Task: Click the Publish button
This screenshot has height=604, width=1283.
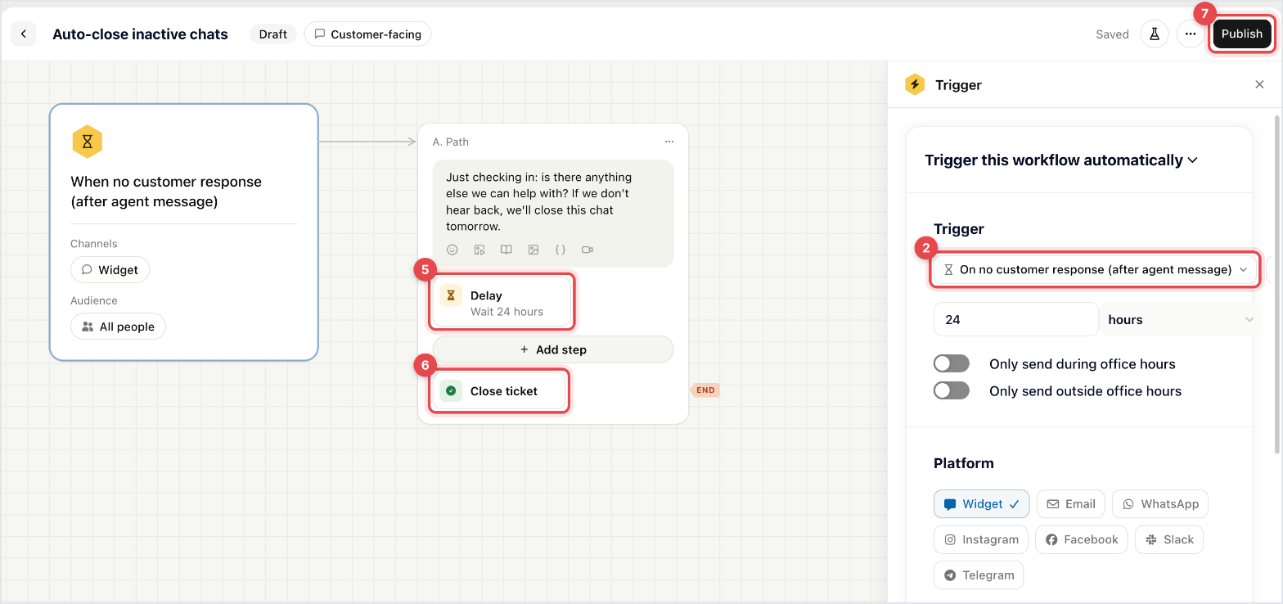Action: click(1242, 34)
